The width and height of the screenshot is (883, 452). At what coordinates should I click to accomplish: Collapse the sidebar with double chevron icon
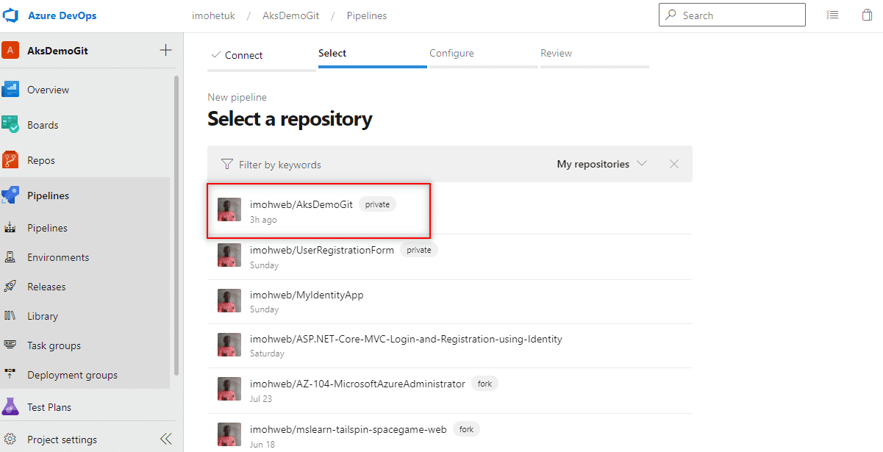pyautogui.click(x=166, y=440)
